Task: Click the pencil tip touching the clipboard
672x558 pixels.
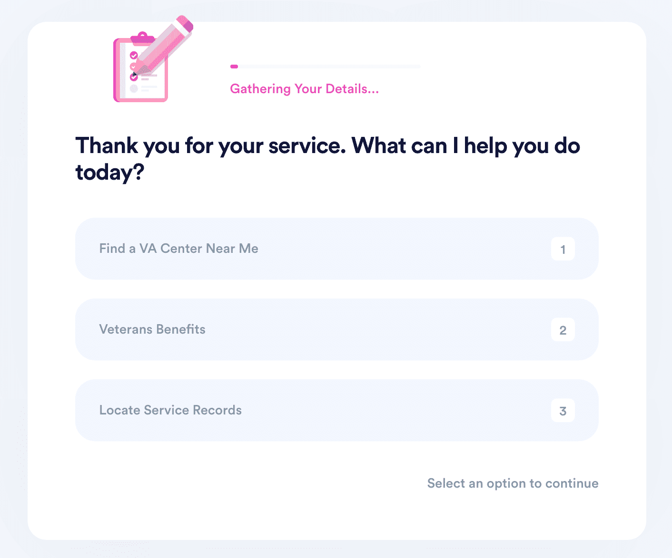Action: point(135,74)
